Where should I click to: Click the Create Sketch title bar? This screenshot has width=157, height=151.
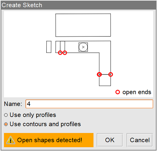point(78,5)
